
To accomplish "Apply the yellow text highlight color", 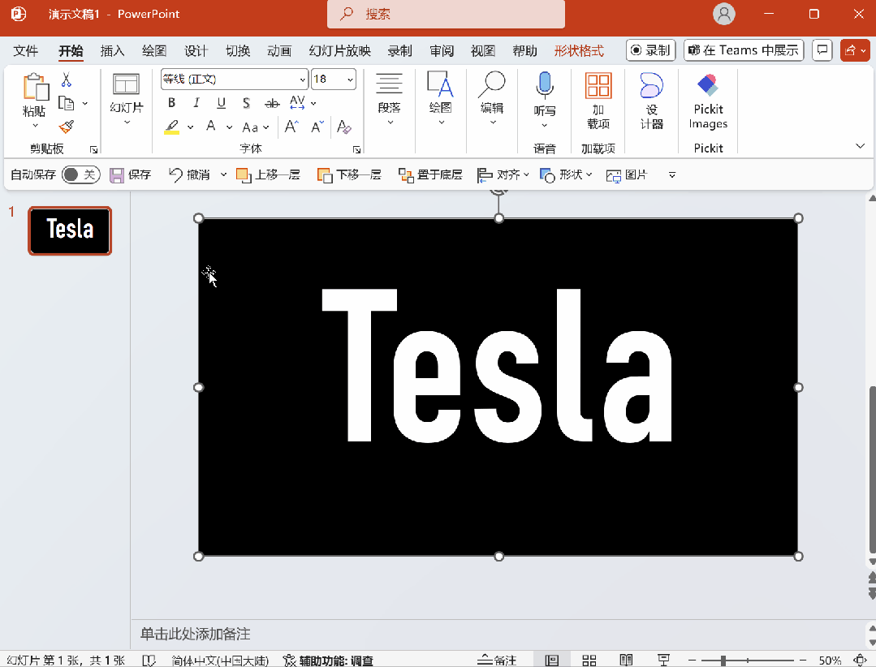I will click(171, 127).
